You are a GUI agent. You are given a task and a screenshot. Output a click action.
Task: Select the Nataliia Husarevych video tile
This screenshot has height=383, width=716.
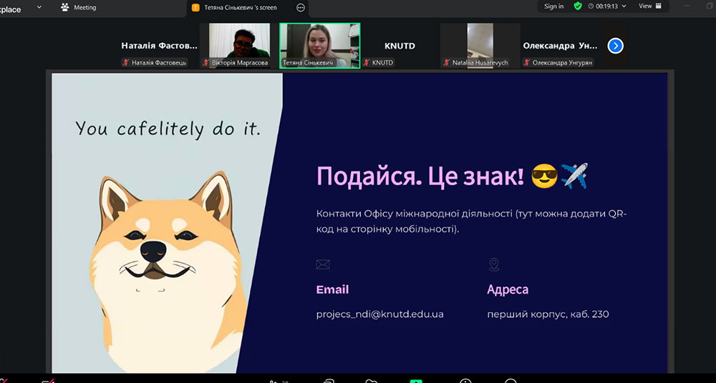(x=480, y=41)
